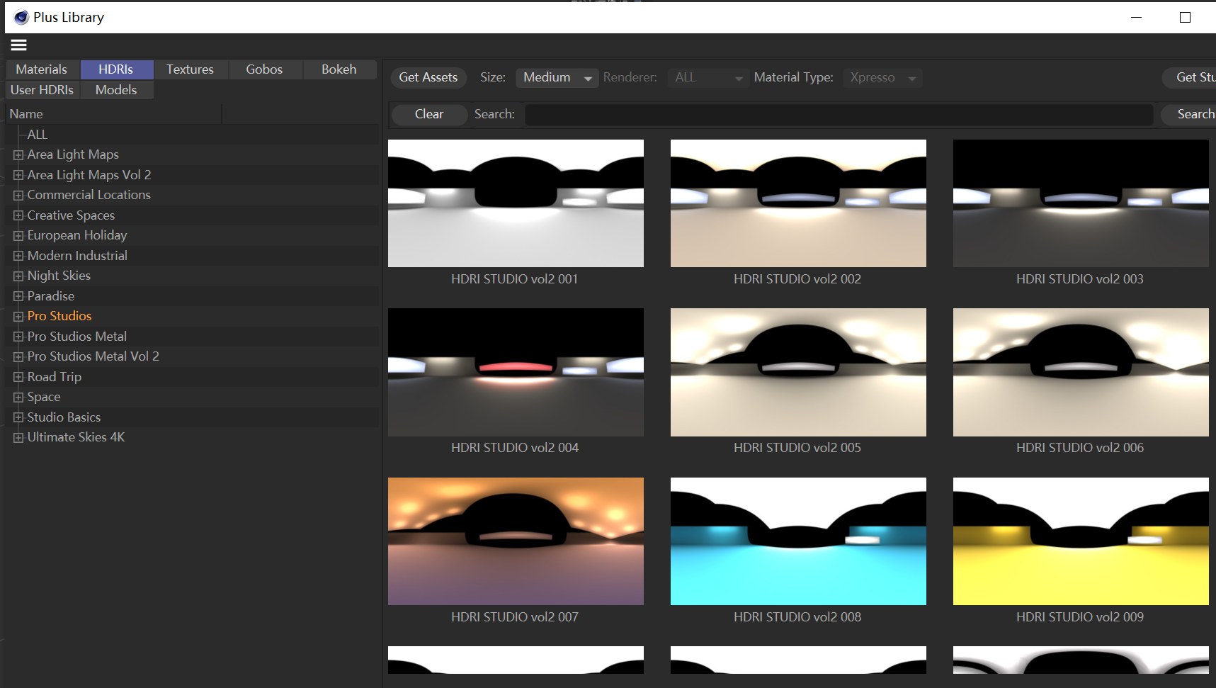Select HDRI STUDIO vol2 006 thumbnail
This screenshot has width=1216, height=688.
(x=1081, y=372)
